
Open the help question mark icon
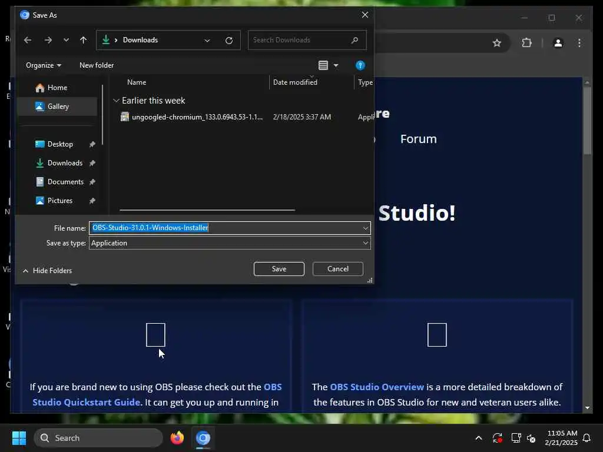pos(360,65)
